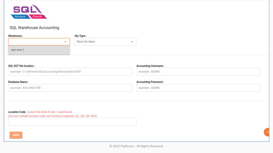The height and width of the screenshot is (153, 273).
Task: Click the SQL DCF file location field
Action: click(x=70, y=72)
